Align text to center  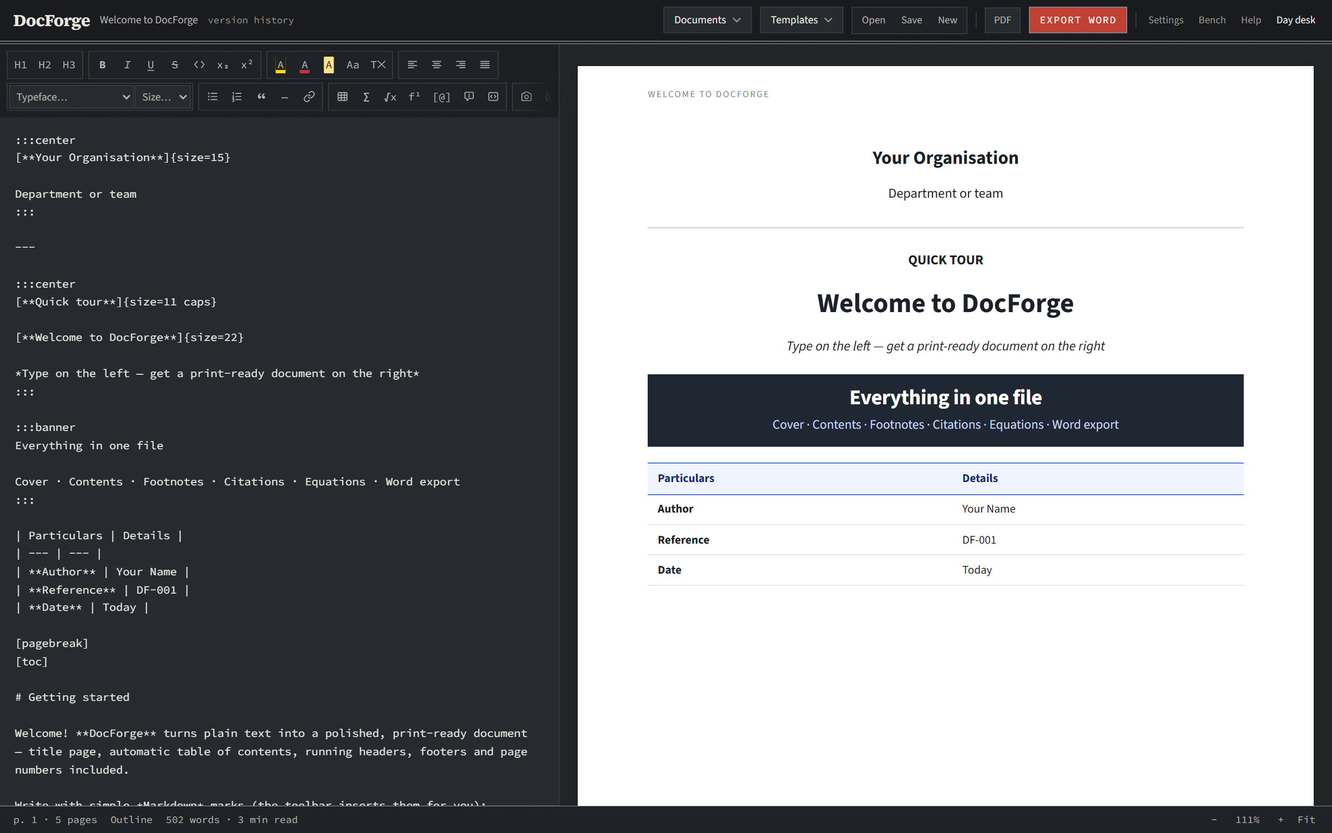[x=437, y=65]
